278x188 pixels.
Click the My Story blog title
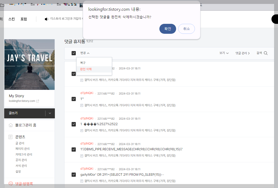point(16,96)
